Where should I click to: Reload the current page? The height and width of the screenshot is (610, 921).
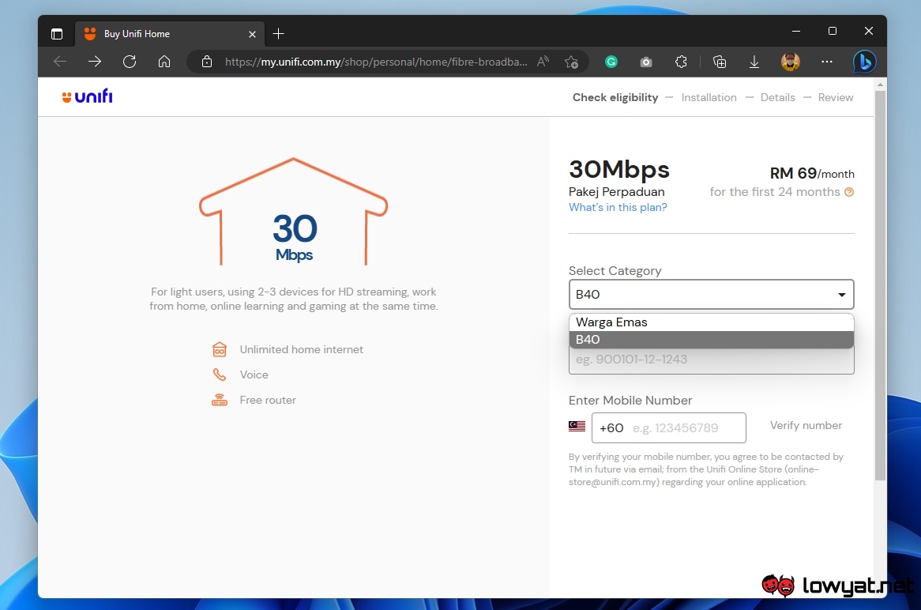[x=130, y=62]
